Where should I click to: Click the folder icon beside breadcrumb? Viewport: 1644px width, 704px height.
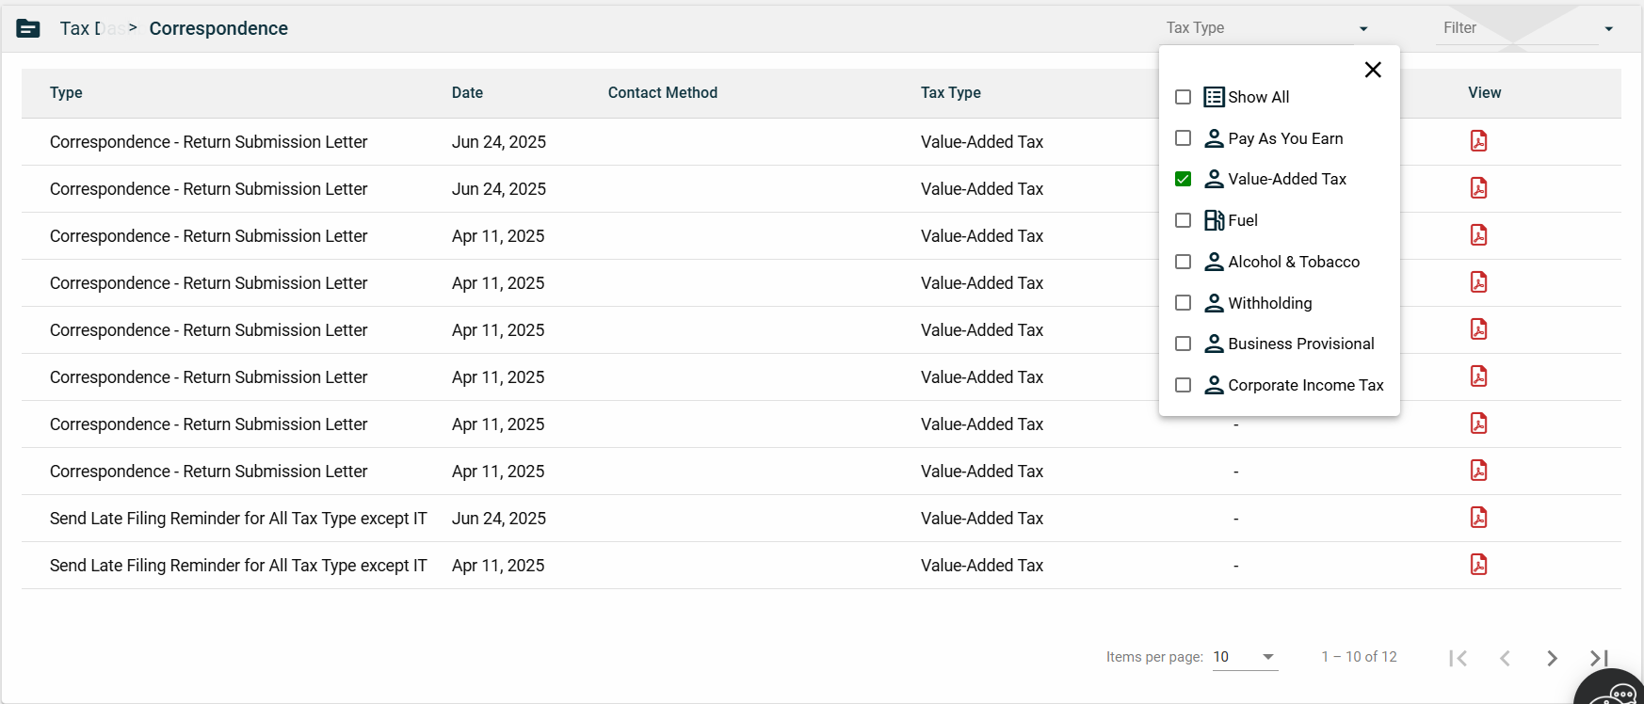28,28
